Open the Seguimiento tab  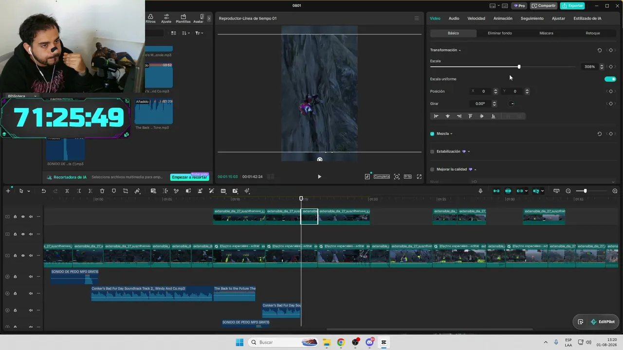coord(532,18)
